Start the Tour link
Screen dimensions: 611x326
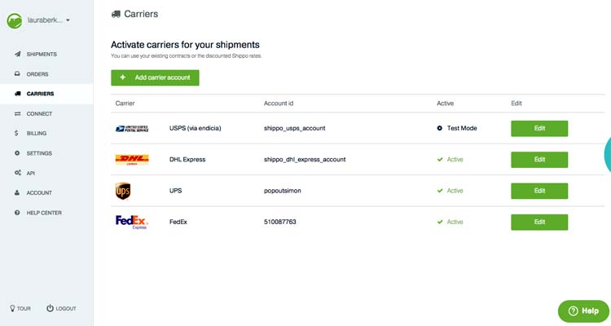(x=20, y=308)
